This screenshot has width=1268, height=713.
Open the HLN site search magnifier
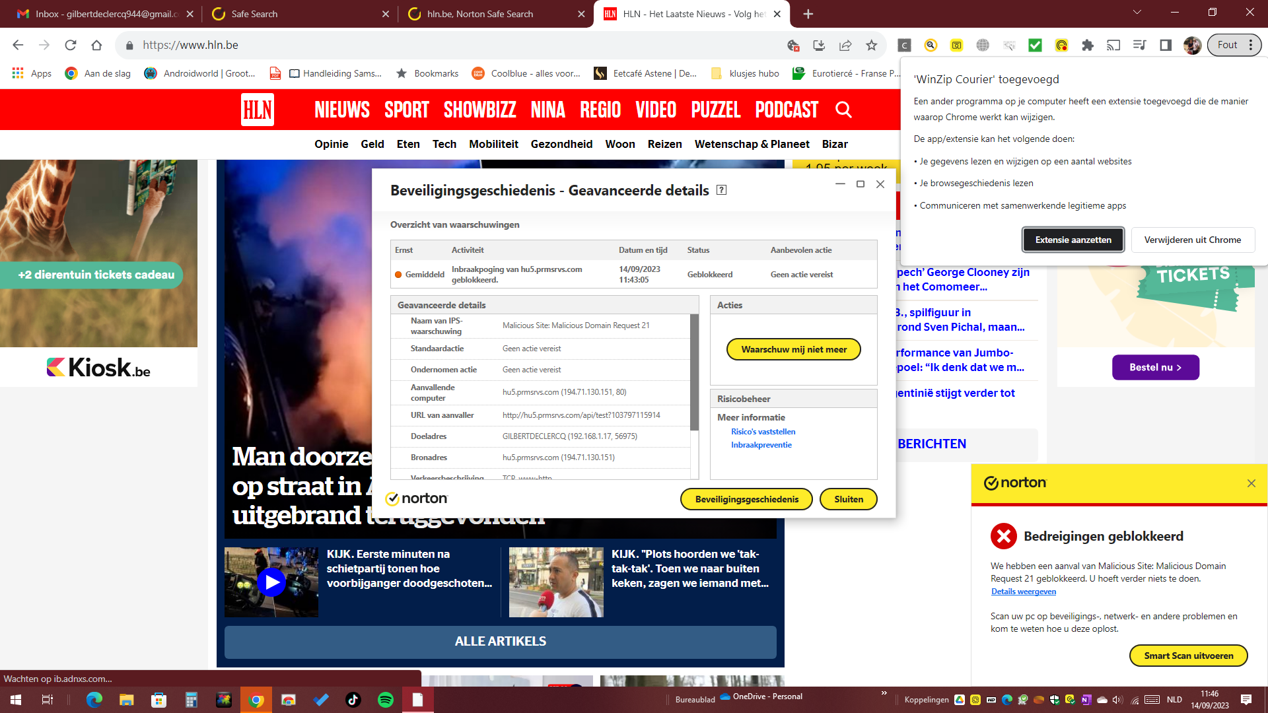point(843,110)
